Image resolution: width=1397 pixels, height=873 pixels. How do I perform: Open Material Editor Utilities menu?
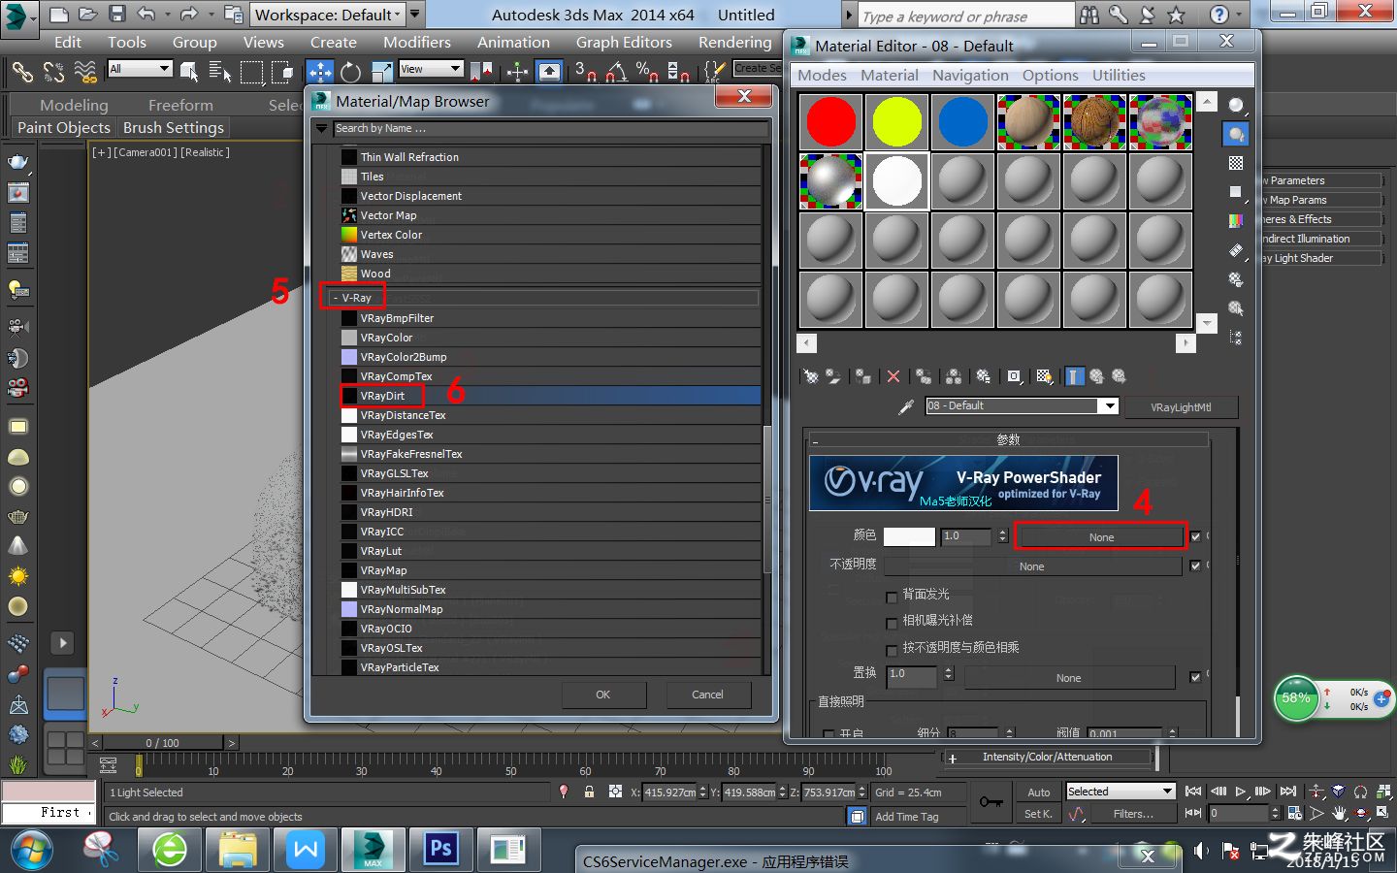pyautogui.click(x=1119, y=75)
